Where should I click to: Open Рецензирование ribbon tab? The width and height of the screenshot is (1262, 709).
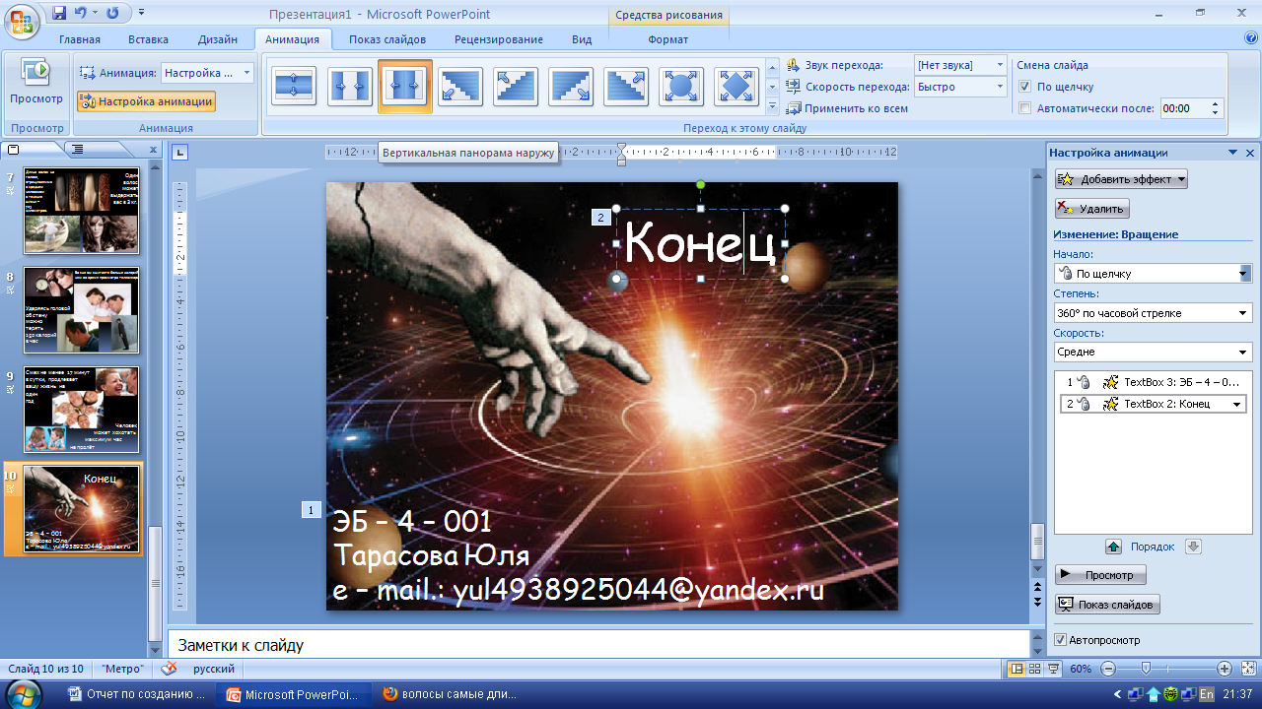[x=499, y=39]
